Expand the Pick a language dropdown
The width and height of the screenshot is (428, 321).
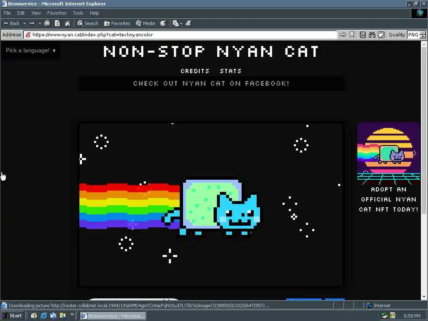[x=31, y=51]
